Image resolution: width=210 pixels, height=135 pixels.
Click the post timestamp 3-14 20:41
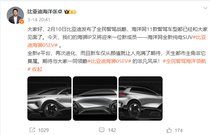click(x=39, y=20)
